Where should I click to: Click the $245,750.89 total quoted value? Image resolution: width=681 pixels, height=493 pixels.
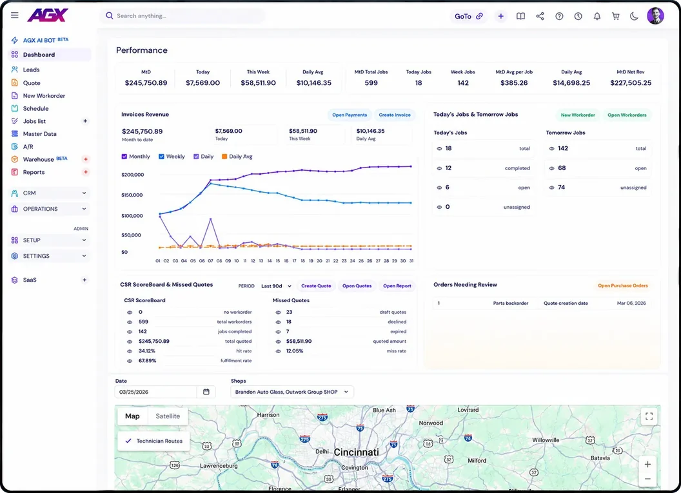(153, 342)
